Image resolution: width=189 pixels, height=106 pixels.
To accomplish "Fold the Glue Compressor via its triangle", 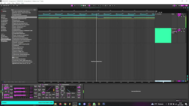I will pos(62,85).
